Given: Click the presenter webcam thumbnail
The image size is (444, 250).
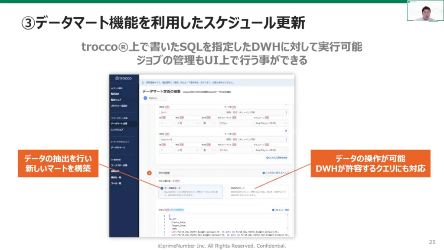Looking at the screenshot, I should [x=424, y=11].
